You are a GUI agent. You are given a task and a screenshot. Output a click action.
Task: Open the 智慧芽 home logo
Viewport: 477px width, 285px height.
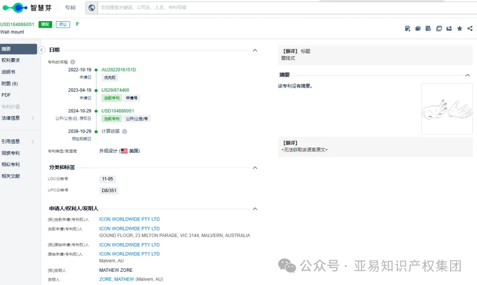(x=26, y=7)
